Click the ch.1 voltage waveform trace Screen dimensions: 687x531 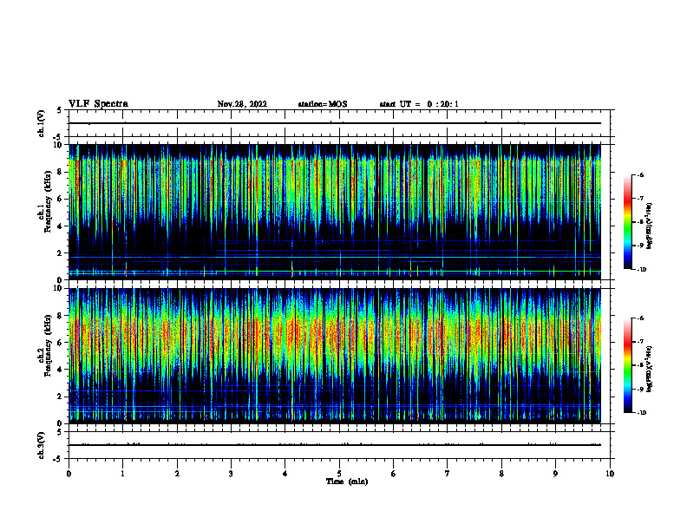pyautogui.click(x=335, y=123)
